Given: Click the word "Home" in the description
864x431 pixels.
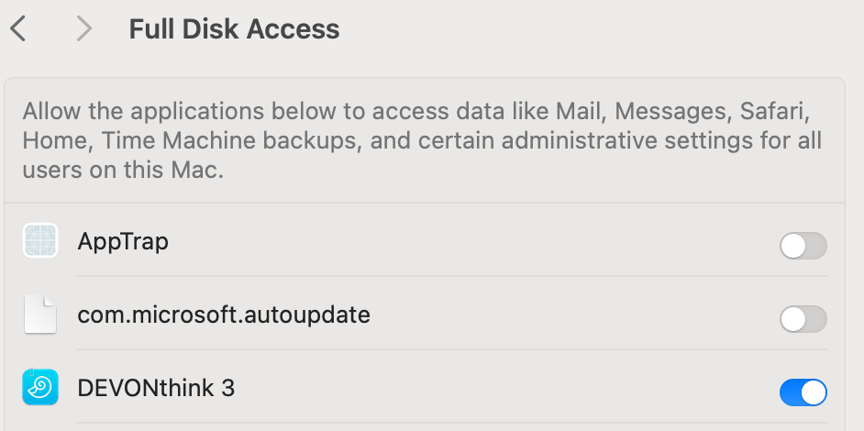Looking at the screenshot, I should tap(53, 141).
